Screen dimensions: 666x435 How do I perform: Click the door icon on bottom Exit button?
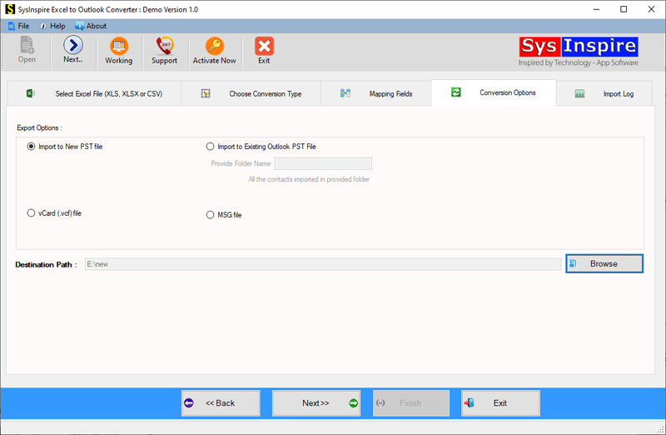click(470, 402)
